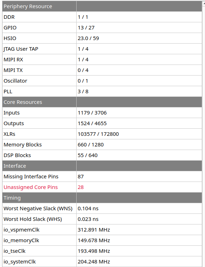Select the io_memoryClk frequency value
205x267 pixels.
pos(94,240)
